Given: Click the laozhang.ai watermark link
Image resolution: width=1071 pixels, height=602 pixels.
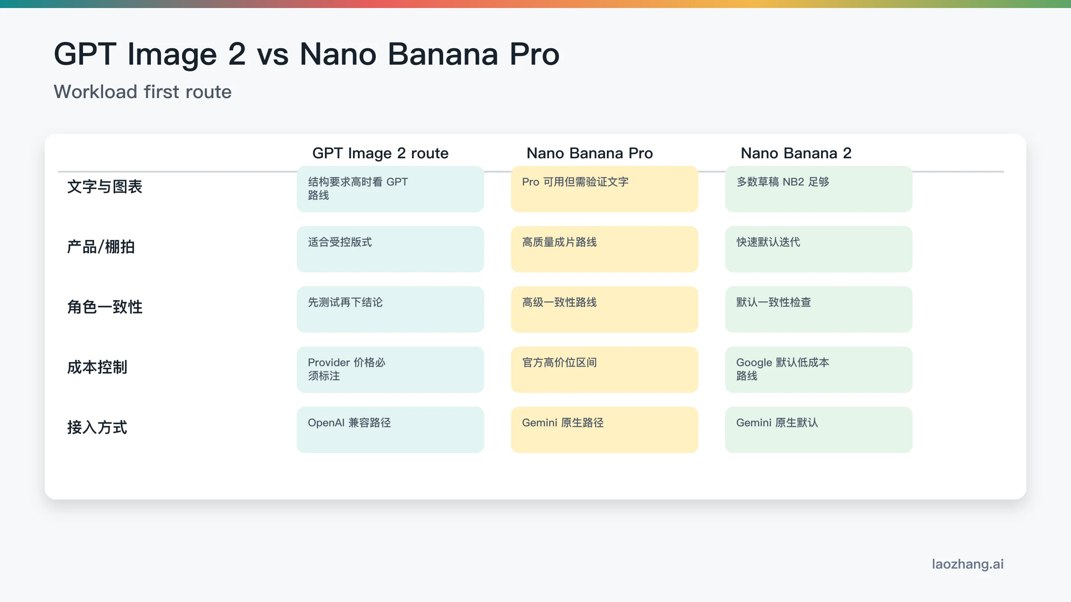Looking at the screenshot, I should 967,564.
